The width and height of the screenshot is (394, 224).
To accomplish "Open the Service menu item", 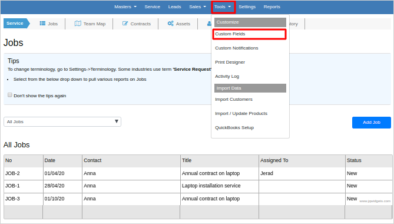I will [x=153, y=7].
